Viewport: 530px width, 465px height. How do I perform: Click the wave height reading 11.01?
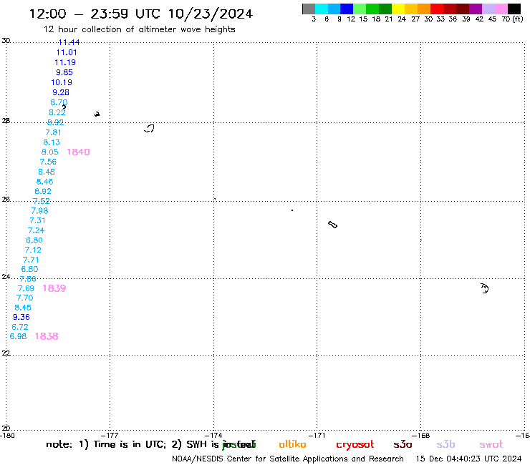tap(67, 52)
